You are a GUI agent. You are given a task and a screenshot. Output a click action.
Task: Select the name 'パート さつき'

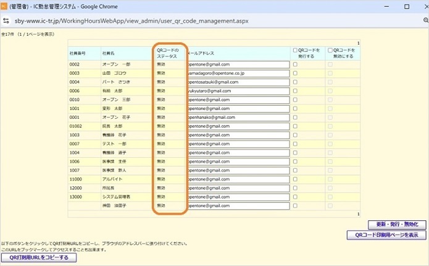(116, 82)
